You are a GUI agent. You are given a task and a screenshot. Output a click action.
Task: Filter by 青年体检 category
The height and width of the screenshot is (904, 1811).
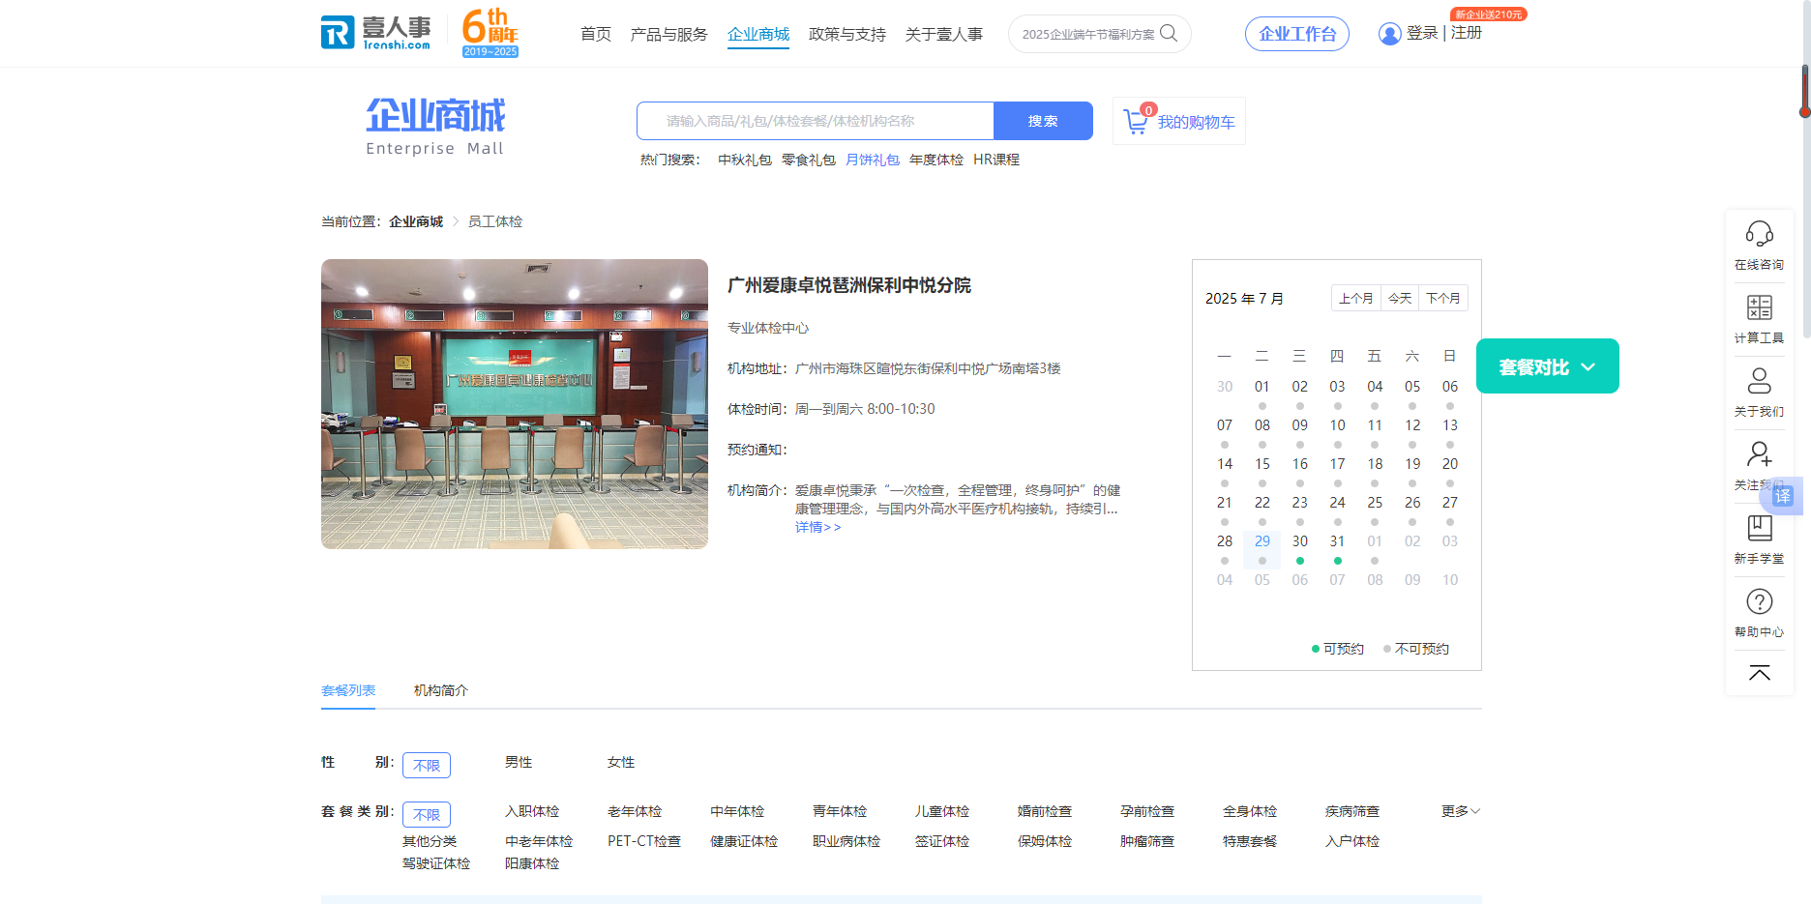click(x=840, y=812)
